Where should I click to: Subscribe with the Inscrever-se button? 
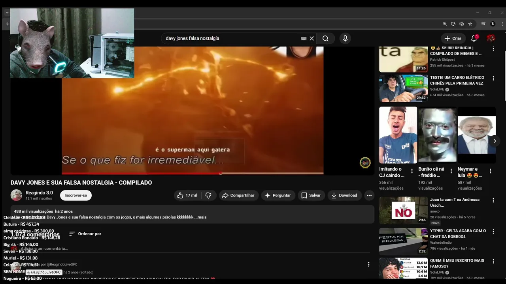(x=76, y=195)
